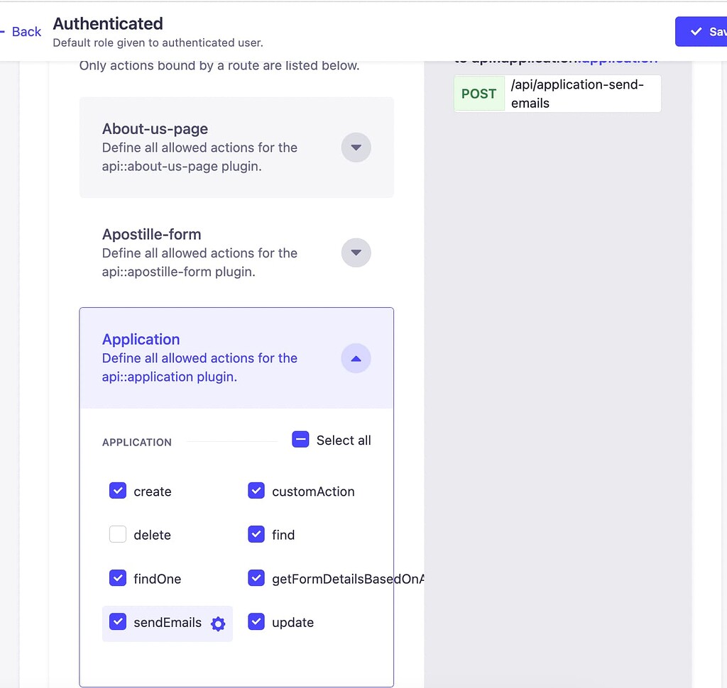Click the api::application link above the route
Screen dimensions: 727x688
617,58
